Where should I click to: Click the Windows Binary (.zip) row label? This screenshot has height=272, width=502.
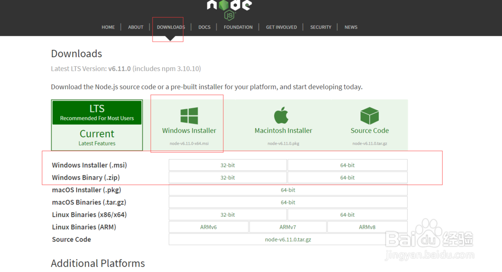pos(86,178)
